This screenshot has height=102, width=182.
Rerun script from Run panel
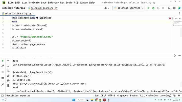click(3, 61)
